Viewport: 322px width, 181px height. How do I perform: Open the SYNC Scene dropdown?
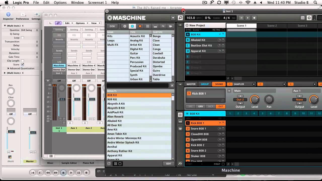click(193, 30)
